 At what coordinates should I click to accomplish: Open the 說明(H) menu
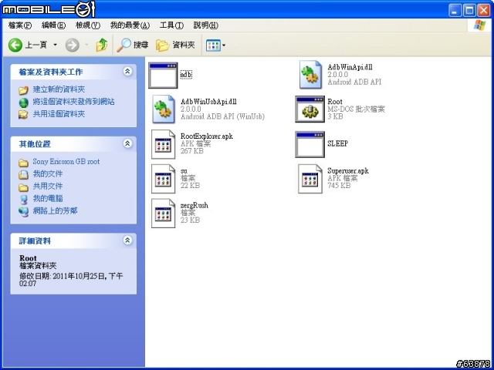205,25
